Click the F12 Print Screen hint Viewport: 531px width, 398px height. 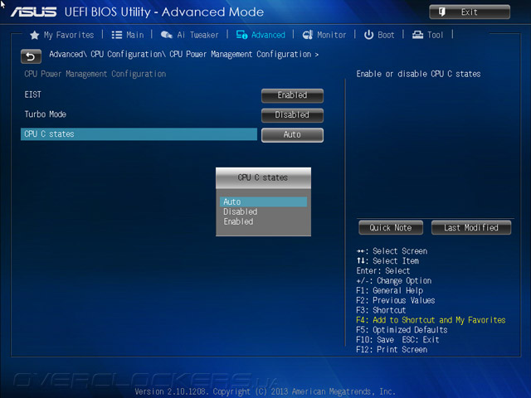click(x=392, y=350)
